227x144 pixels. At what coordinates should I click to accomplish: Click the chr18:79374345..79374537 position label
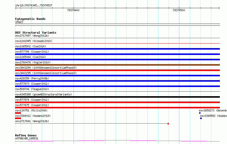point(34,5)
